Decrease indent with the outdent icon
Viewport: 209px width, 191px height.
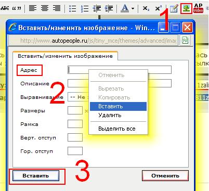(97, 8)
